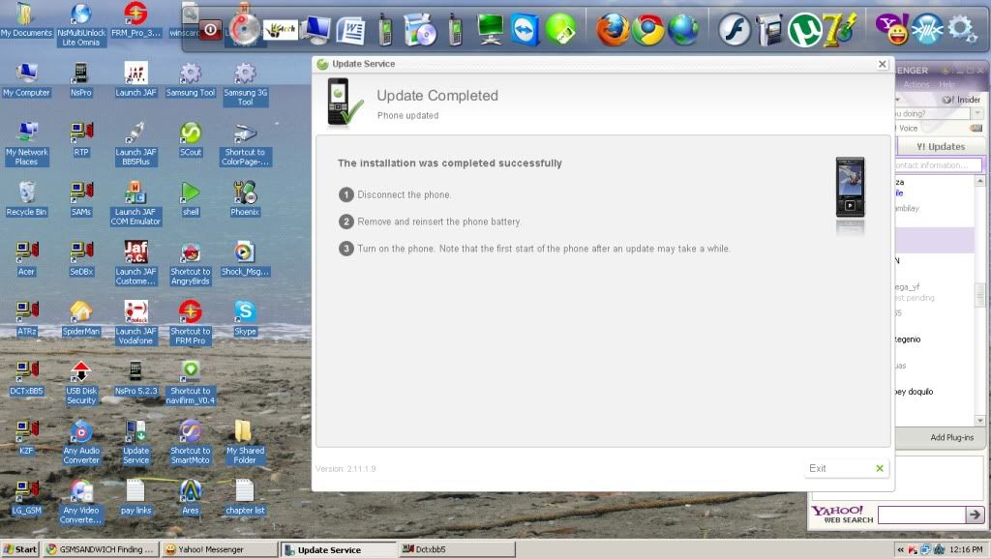Screen dimensions: 991x559
Task: Open Firefox from the top dock
Action: (x=612, y=30)
